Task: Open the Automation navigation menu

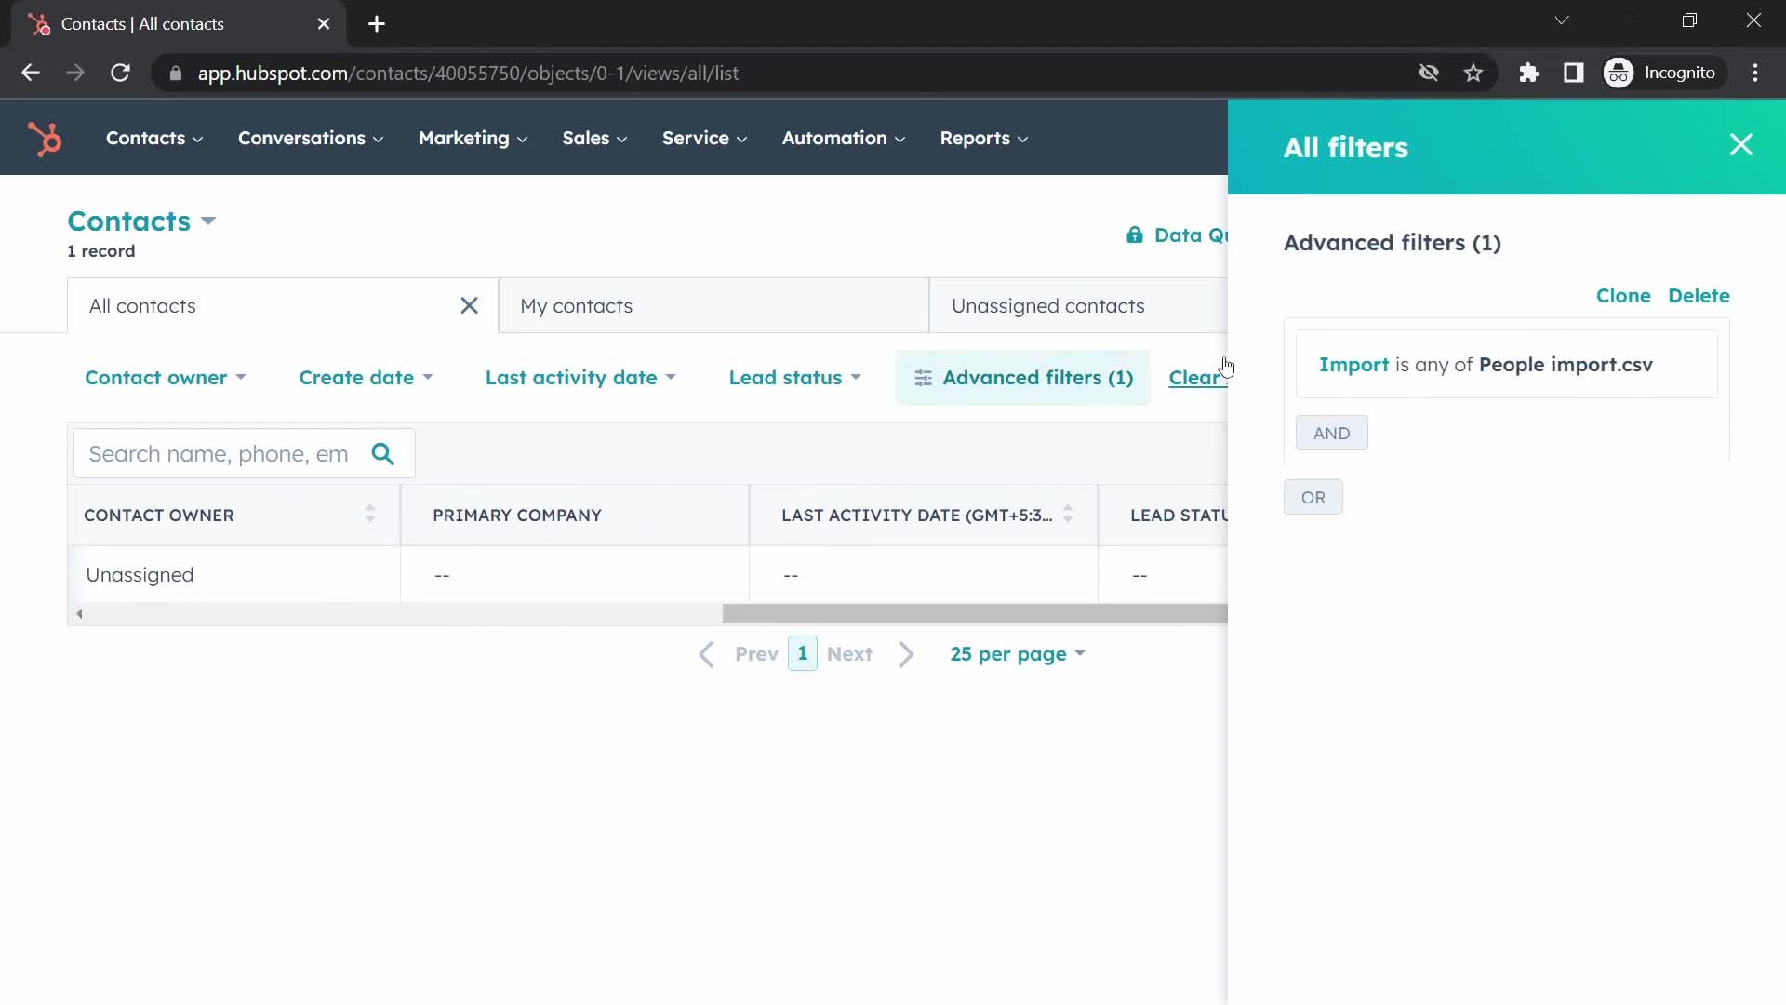Action: coord(843,139)
